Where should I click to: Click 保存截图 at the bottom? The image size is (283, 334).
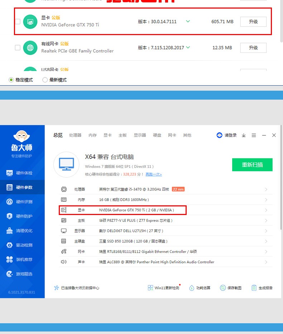(x=231, y=288)
